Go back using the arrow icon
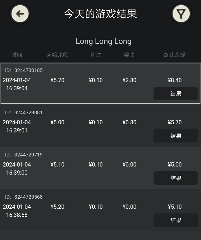Viewport: 201px width, 240px height. pos(20,14)
